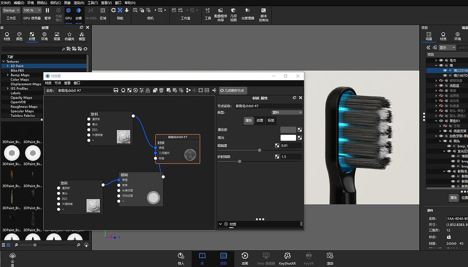Click the library search field
468x267 pixels.
click(x=32, y=49)
